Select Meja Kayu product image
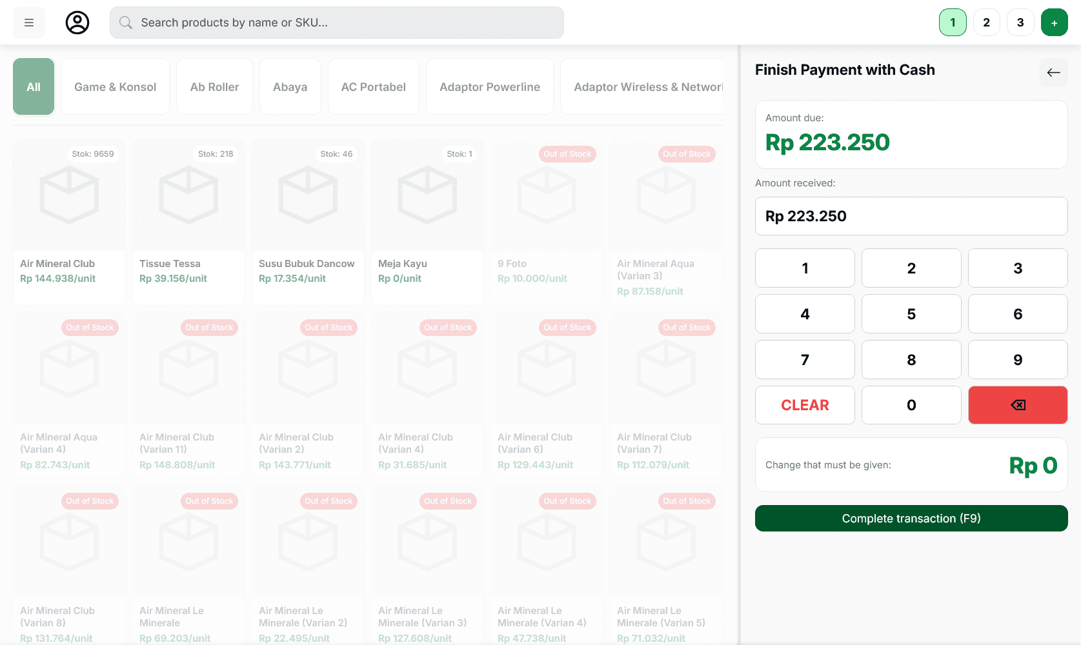The width and height of the screenshot is (1081, 645). pos(427,195)
